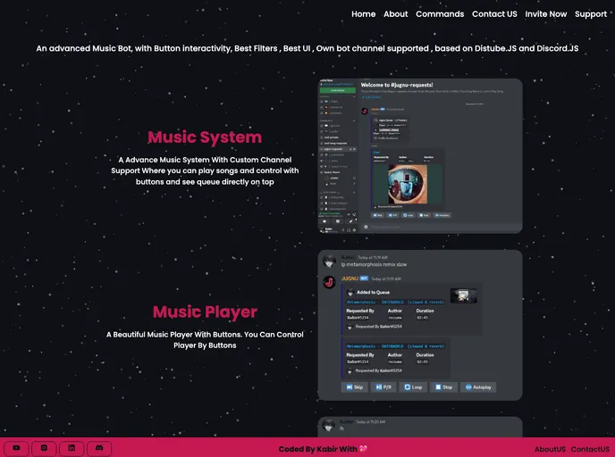The width and height of the screenshot is (615, 457).
Task: Open the About nav item
Action: [395, 14]
